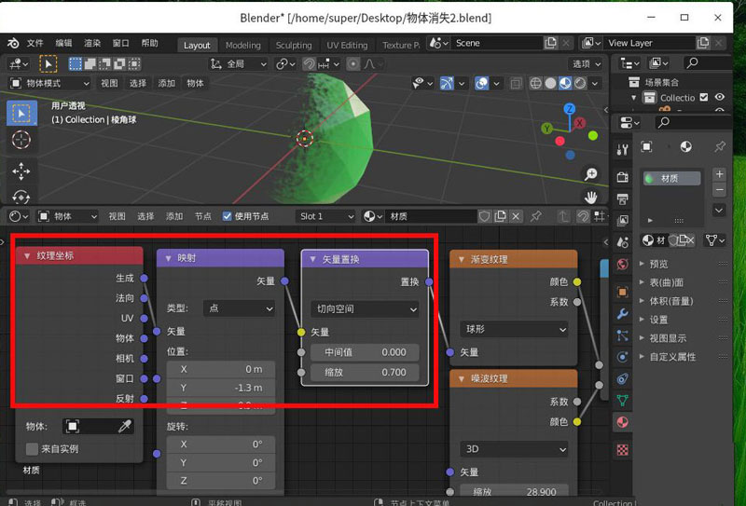Open the 渲染 menu
This screenshot has height=506, width=746.
click(x=91, y=43)
